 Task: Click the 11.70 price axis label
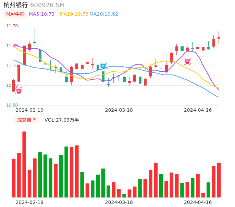(x=12, y=26)
